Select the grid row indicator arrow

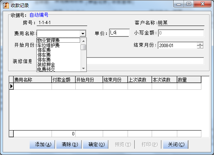tap(11, 86)
